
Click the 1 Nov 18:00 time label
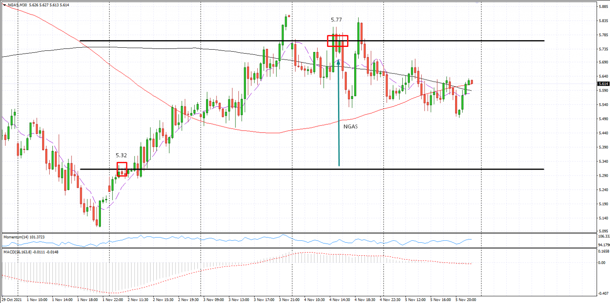(88, 300)
